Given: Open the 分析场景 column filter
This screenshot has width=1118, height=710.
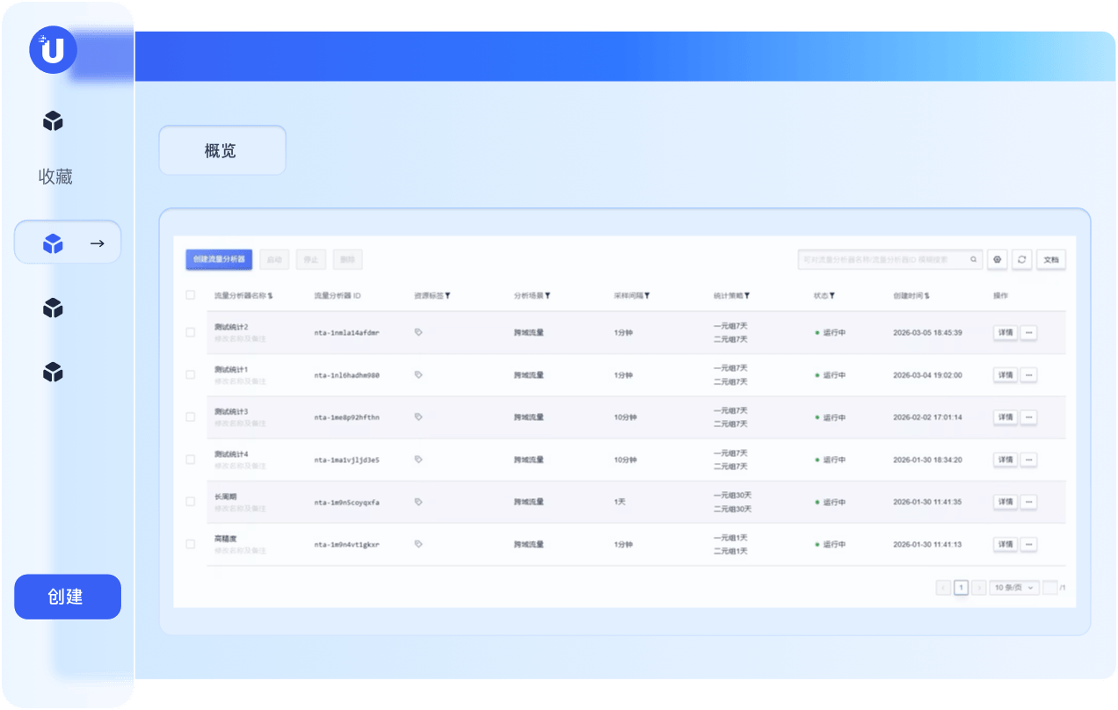Looking at the screenshot, I should (x=548, y=296).
